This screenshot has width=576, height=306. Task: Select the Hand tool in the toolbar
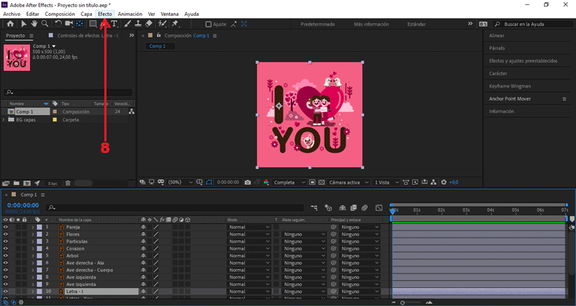(x=35, y=24)
